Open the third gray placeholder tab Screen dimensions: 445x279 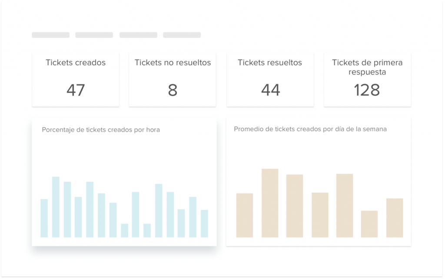coord(138,35)
